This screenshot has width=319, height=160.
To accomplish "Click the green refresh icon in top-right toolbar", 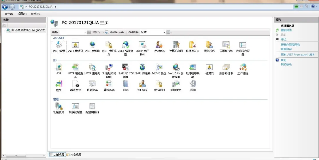I will (x=297, y=6).
